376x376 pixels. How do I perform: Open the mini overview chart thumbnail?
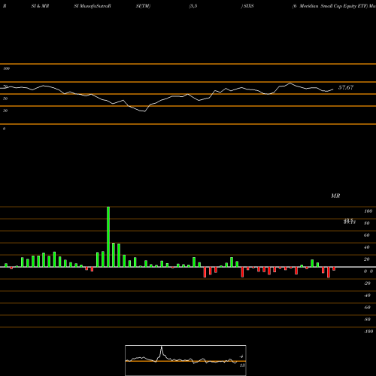pyautogui.click(x=186, y=360)
